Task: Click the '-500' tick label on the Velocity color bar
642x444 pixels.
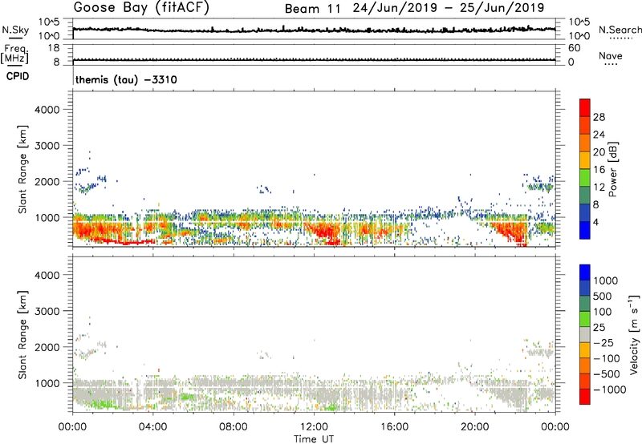Action: click(x=607, y=373)
